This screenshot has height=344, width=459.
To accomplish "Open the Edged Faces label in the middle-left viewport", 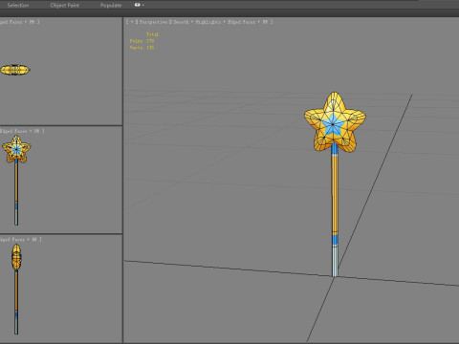I will [x=13, y=131].
